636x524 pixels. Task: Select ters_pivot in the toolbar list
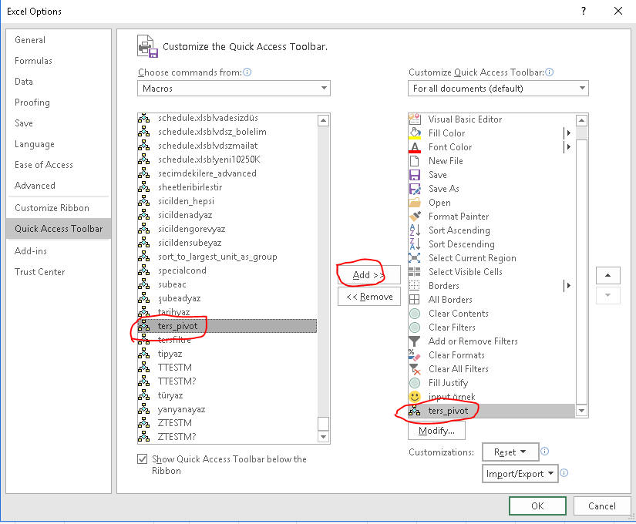[x=492, y=411]
